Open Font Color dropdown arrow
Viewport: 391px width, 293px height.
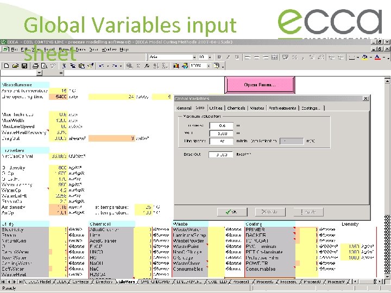(x=384, y=58)
